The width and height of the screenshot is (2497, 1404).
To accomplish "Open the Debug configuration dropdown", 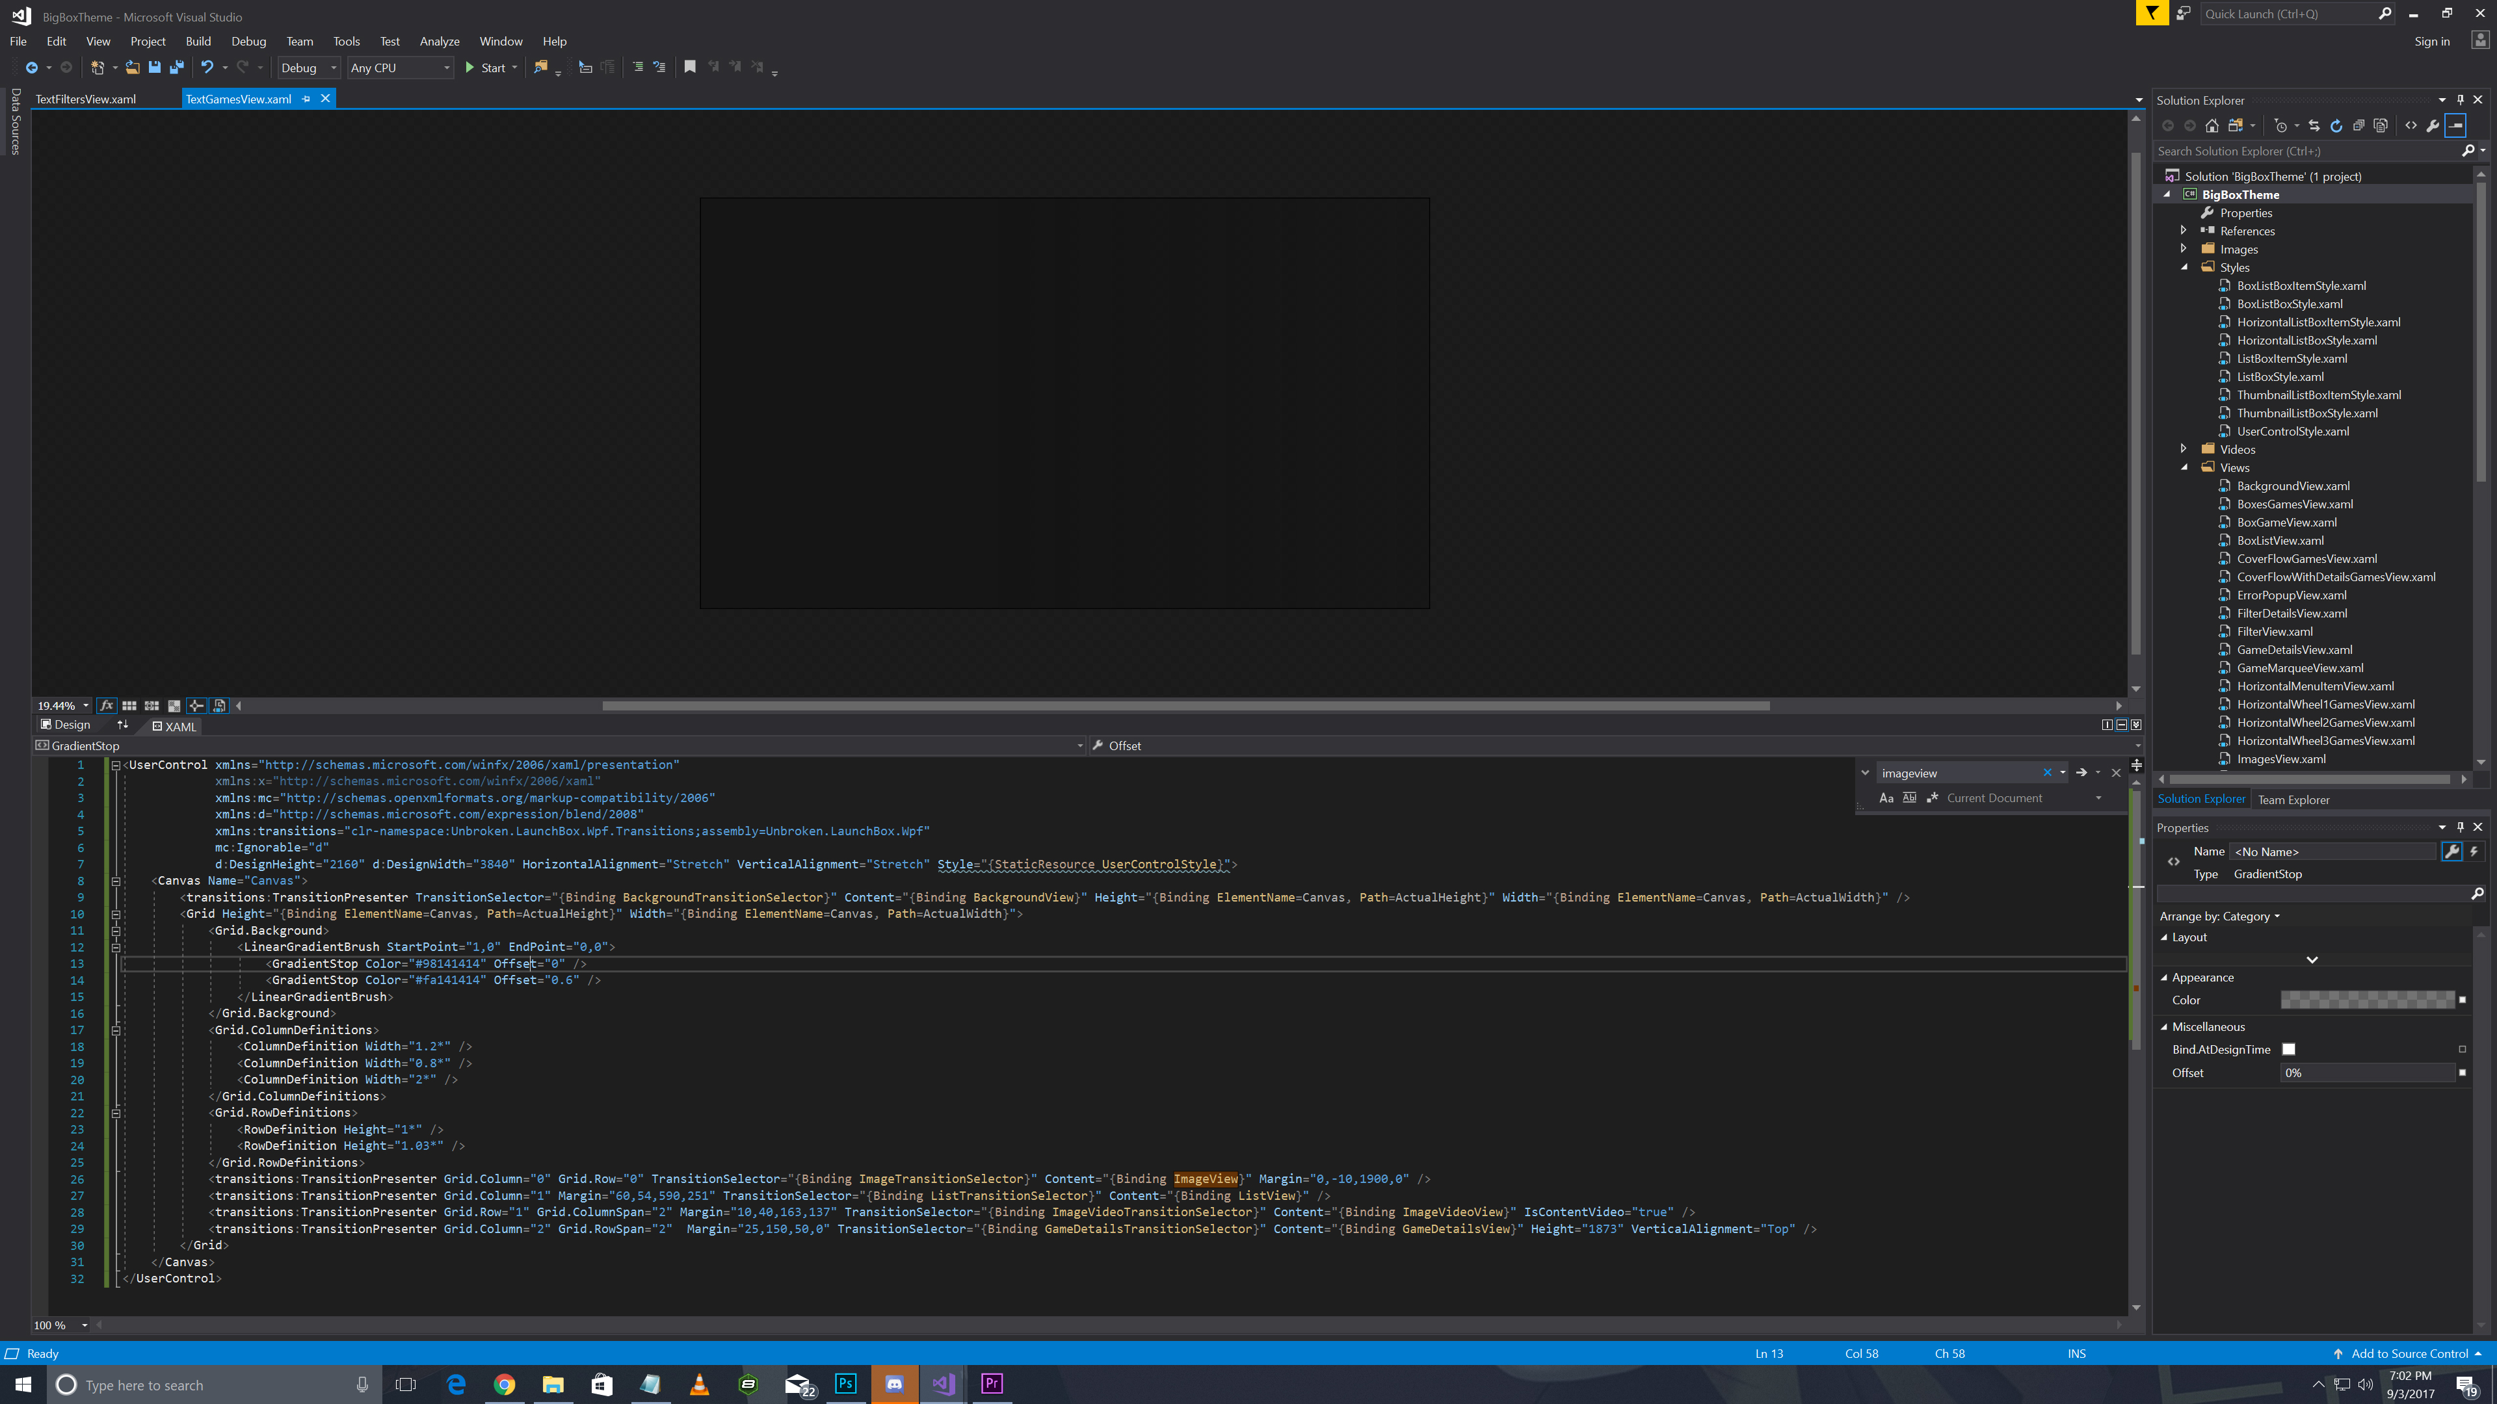I will tap(308, 68).
